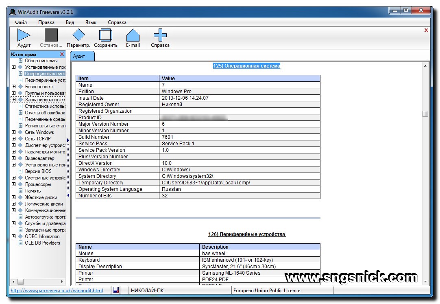Click document icon beside Региональные стандарты

(20, 125)
